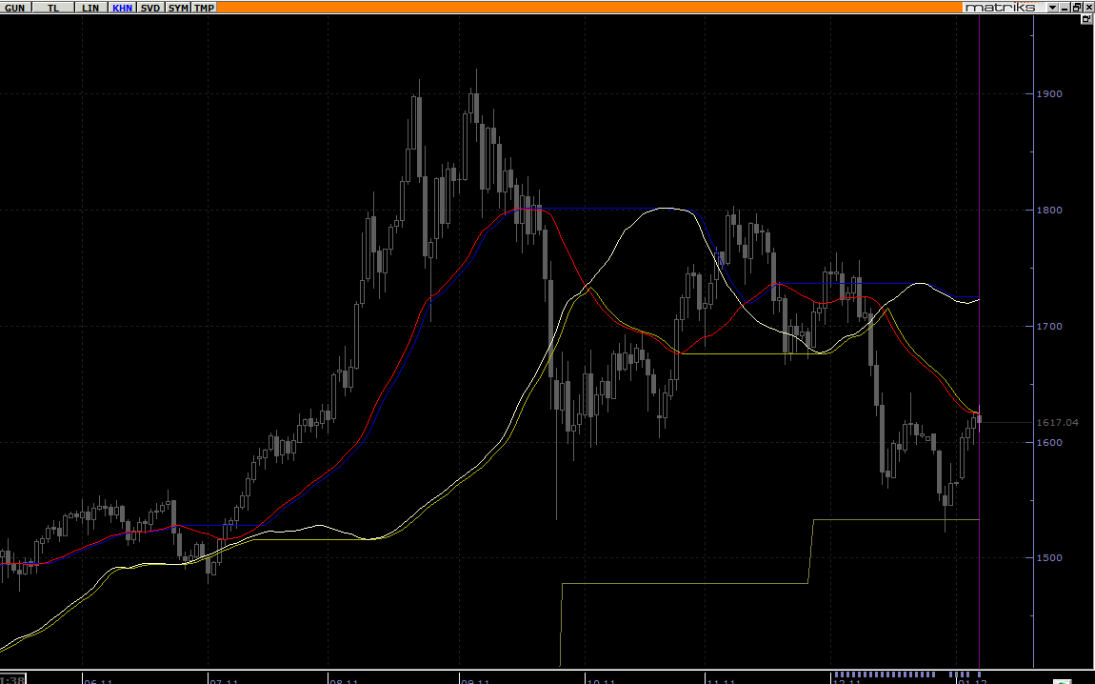The image size is (1095, 684).
Task: Open the SVD tab
Action: tap(150, 8)
